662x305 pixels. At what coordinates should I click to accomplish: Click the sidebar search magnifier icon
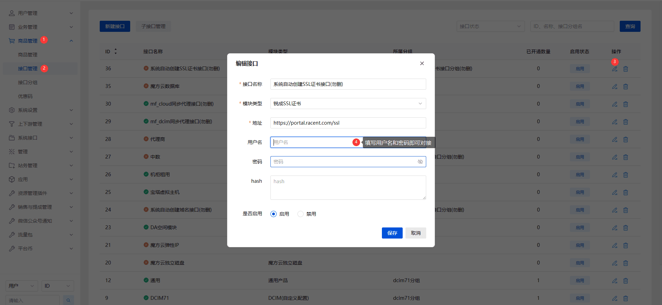[68, 300]
